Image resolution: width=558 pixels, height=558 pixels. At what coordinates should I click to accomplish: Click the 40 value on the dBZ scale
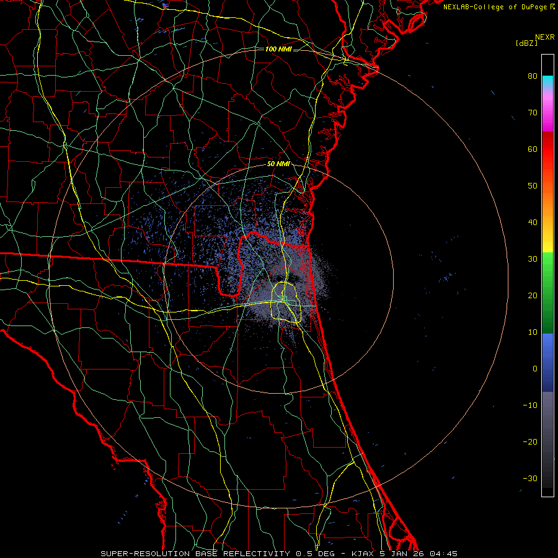click(x=533, y=223)
